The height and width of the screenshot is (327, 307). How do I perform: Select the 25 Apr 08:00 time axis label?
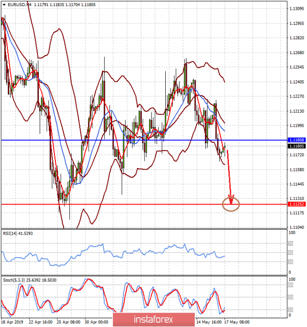point(68,322)
